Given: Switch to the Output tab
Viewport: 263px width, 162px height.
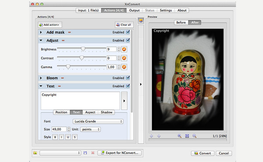Looking at the screenshot, I should click(135, 11).
